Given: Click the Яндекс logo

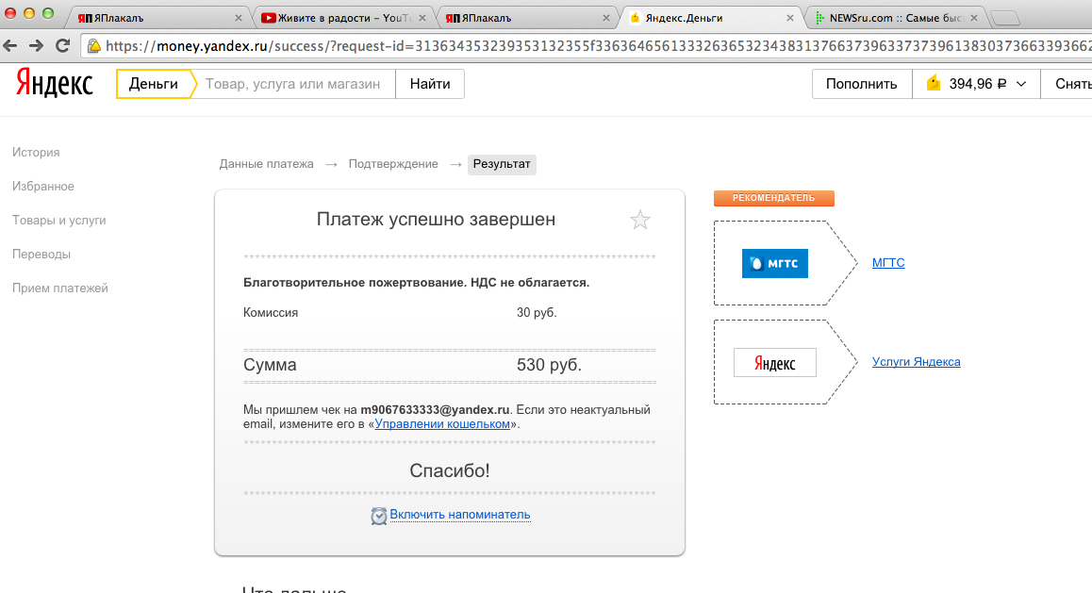Looking at the screenshot, I should (55, 84).
